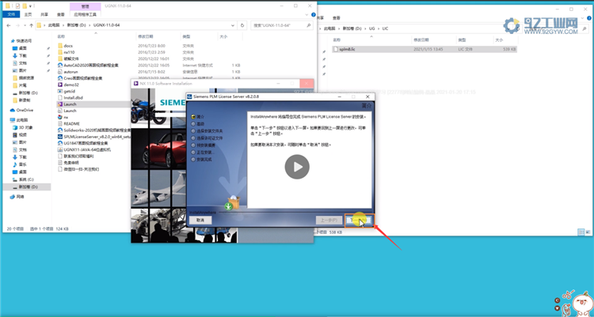Select the docs folder
Screen dimensions: 594x317
68,46
